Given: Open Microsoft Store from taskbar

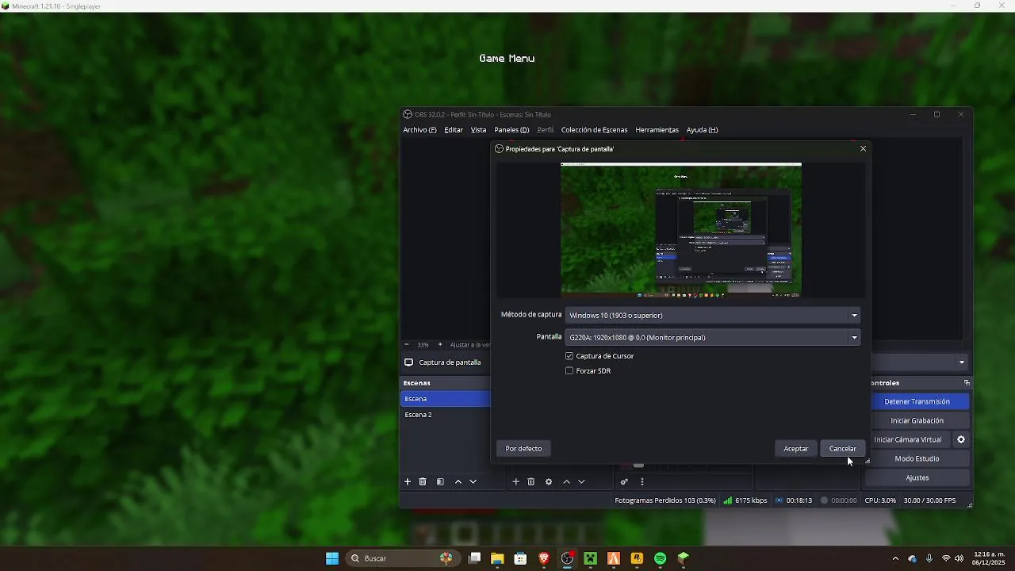Looking at the screenshot, I should tap(520, 558).
